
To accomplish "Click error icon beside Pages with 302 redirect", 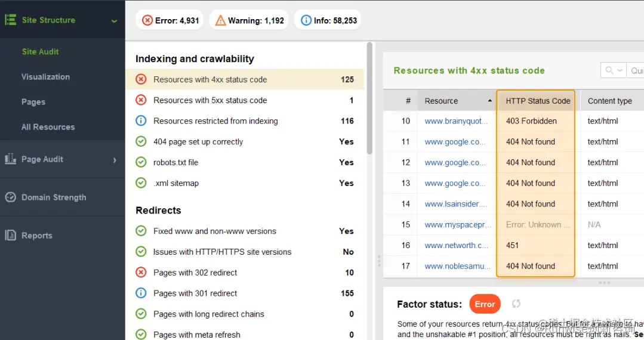I will pos(141,273).
